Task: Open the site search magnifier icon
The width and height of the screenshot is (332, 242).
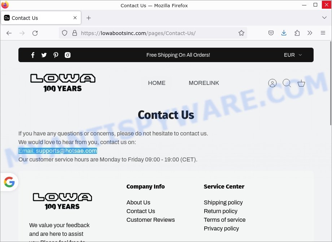Action: coord(287,83)
